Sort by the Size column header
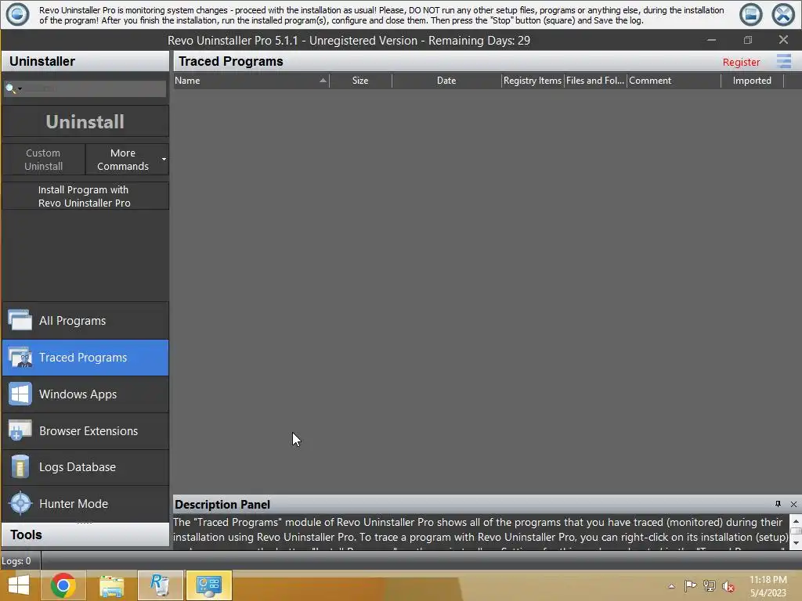 (x=360, y=81)
